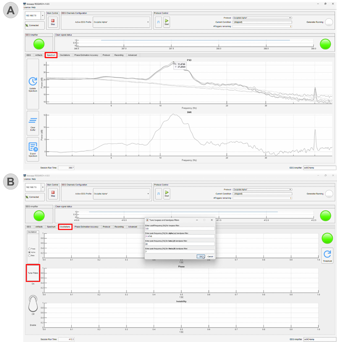The image size is (337, 342).
Task: Expand the Protocol dropdown in panel A
Action: point(290,18)
